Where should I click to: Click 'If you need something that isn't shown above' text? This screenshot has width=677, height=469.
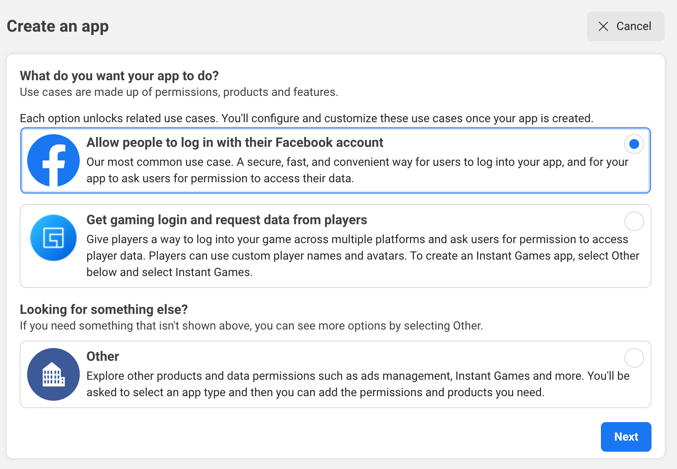click(x=251, y=326)
